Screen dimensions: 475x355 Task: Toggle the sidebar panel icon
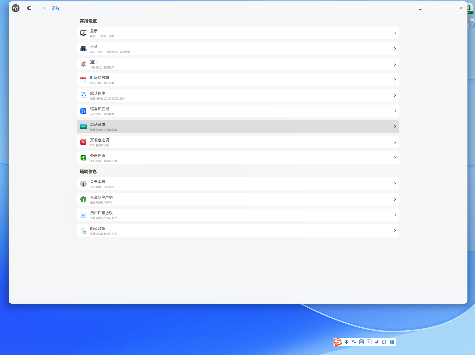pos(29,8)
